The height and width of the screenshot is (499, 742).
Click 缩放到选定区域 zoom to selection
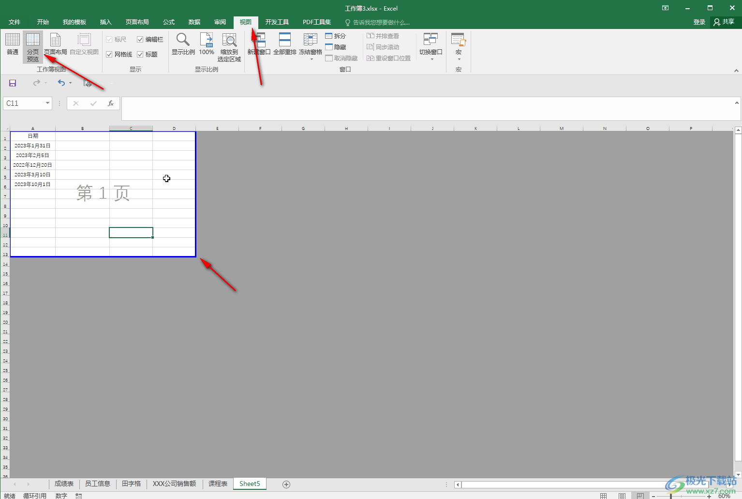tap(229, 47)
